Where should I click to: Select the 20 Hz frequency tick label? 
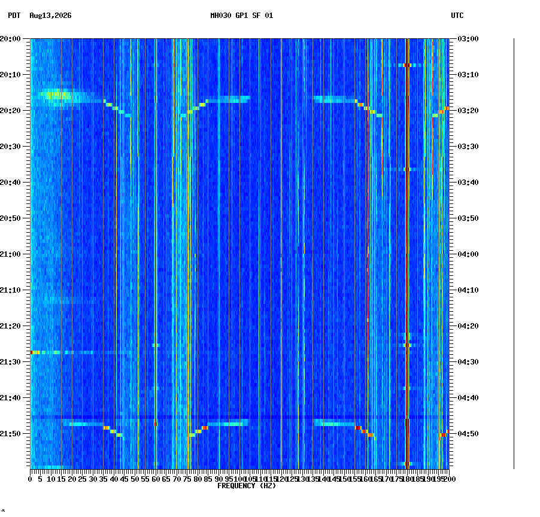pos(72,479)
